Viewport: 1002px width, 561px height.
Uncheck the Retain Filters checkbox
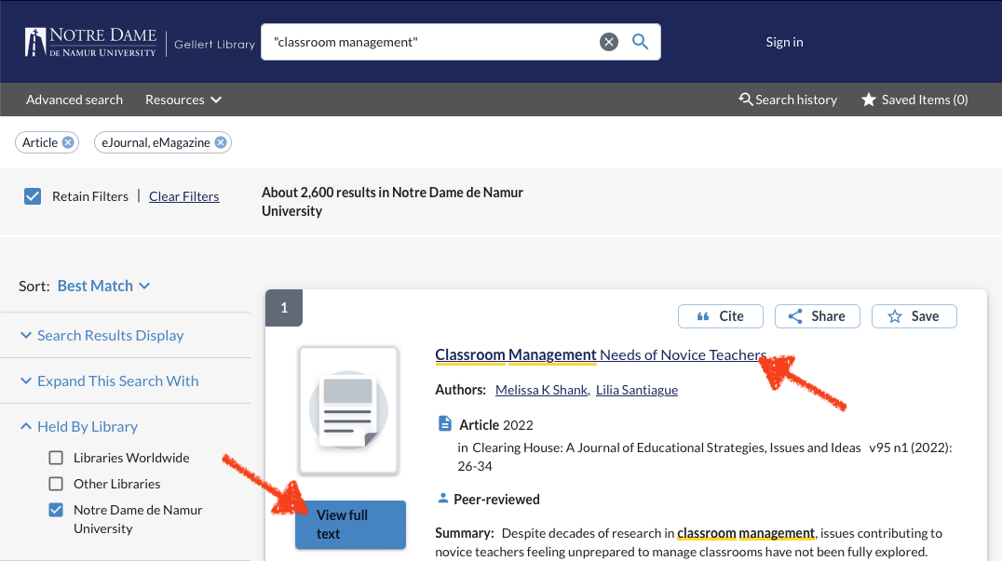coord(32,196)
